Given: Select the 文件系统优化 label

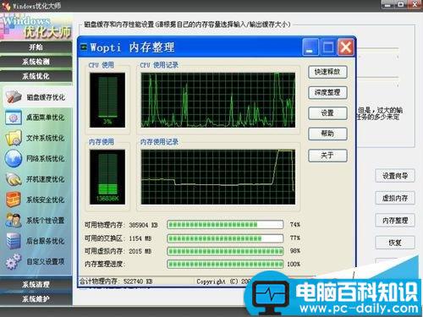Looking at the screenshot, I should 46,138.
